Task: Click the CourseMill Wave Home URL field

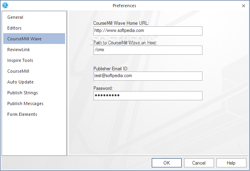Action: [x=148, y=31]
